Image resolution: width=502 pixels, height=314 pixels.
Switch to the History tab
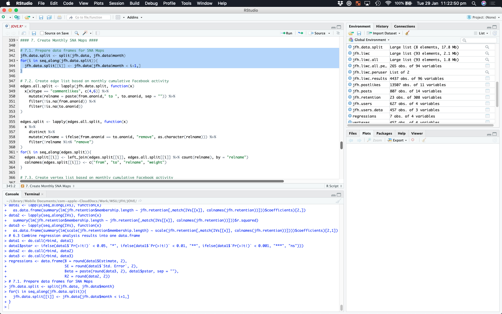click(382, 26)
